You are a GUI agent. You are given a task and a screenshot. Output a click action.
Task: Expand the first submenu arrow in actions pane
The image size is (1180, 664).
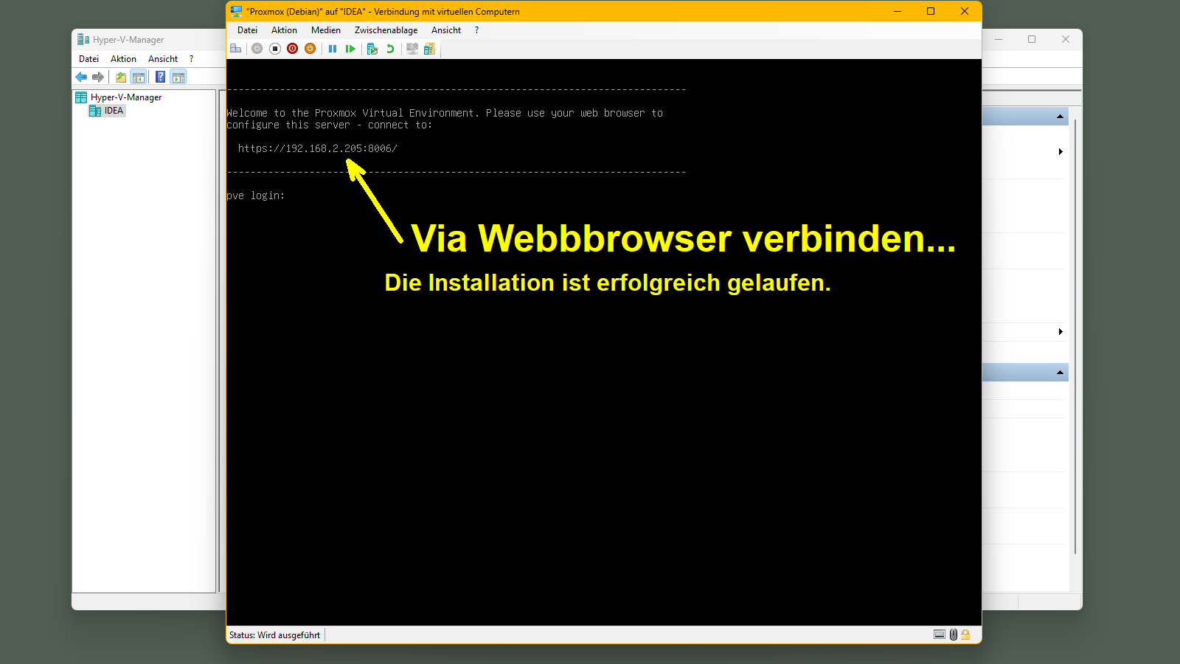[1061, 152]
